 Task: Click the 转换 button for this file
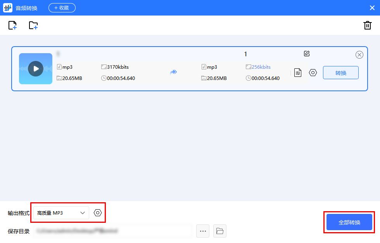[x=340, y=73]
